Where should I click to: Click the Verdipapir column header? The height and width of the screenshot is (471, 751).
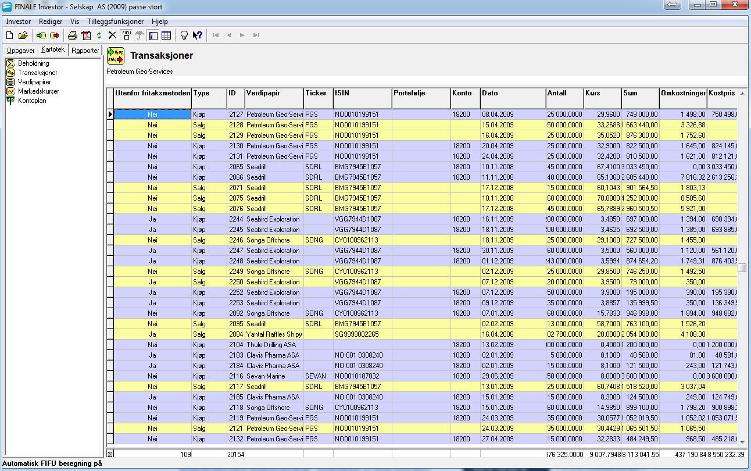pos(274,98)
